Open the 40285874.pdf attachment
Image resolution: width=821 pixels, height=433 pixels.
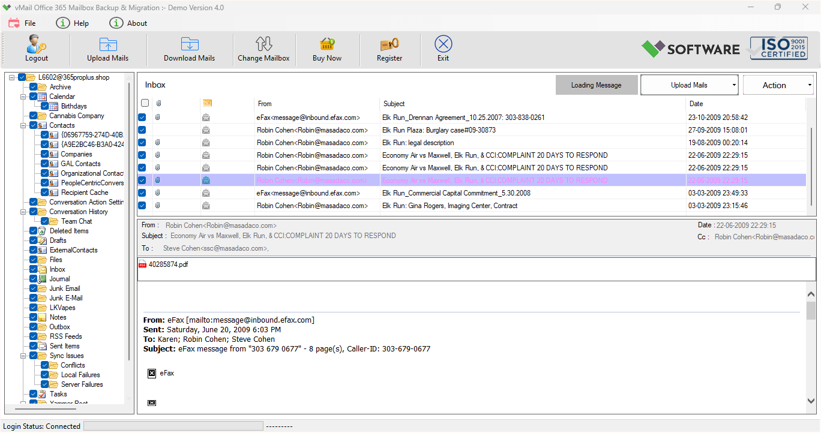164,264
